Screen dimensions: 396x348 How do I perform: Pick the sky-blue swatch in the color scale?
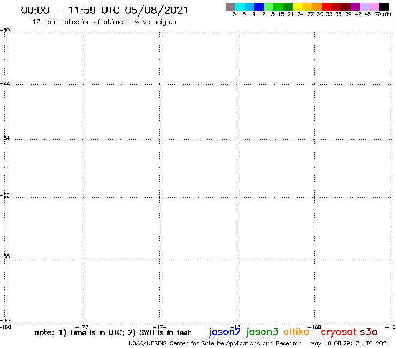tap(250, 6)
